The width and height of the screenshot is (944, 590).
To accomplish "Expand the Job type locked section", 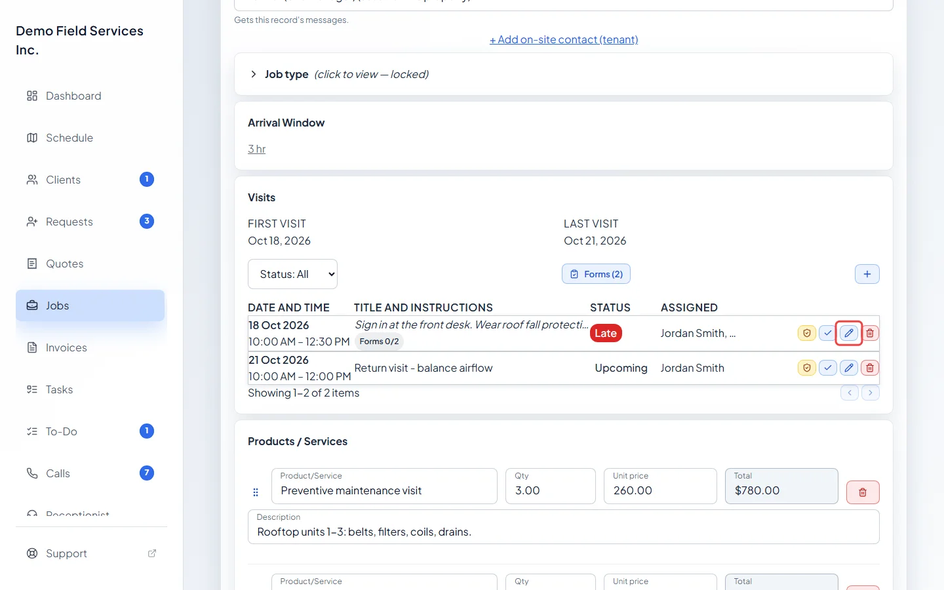I will 564,74.
